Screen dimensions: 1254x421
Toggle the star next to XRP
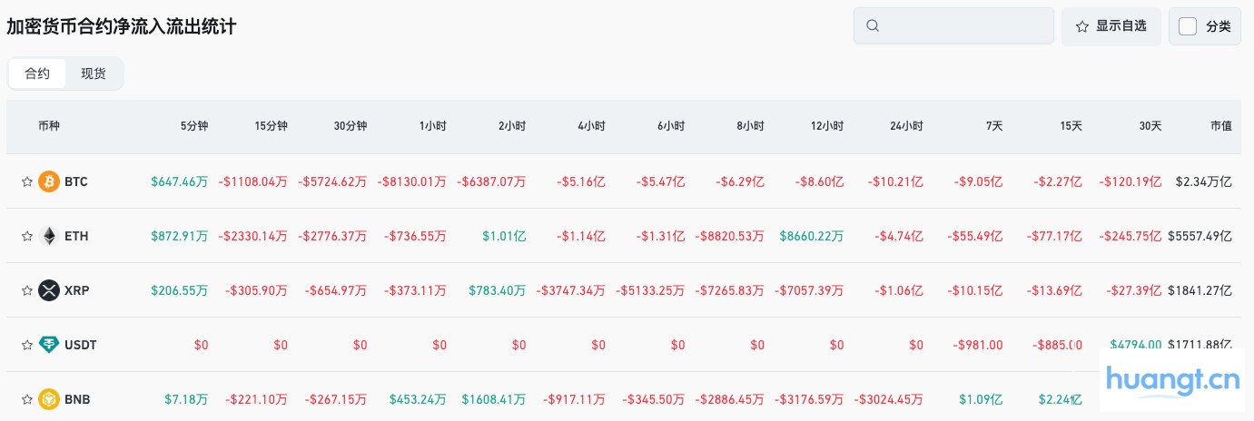pos(27,290)
